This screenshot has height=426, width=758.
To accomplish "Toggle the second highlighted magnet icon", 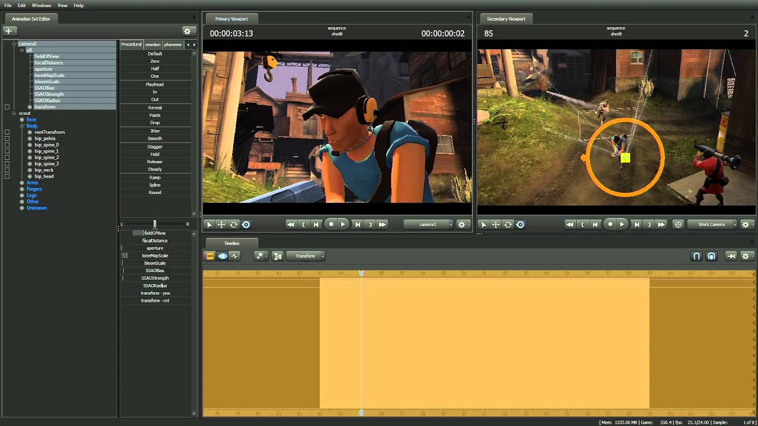I will 712,256.
